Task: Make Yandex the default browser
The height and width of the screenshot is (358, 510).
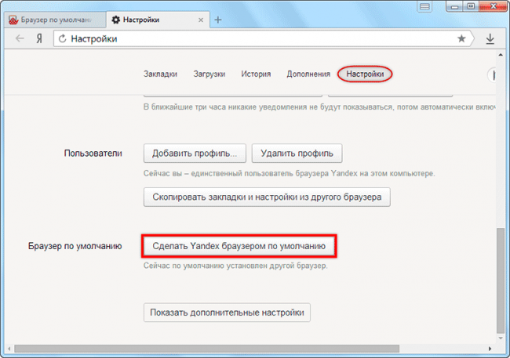Action: point(239,246)
